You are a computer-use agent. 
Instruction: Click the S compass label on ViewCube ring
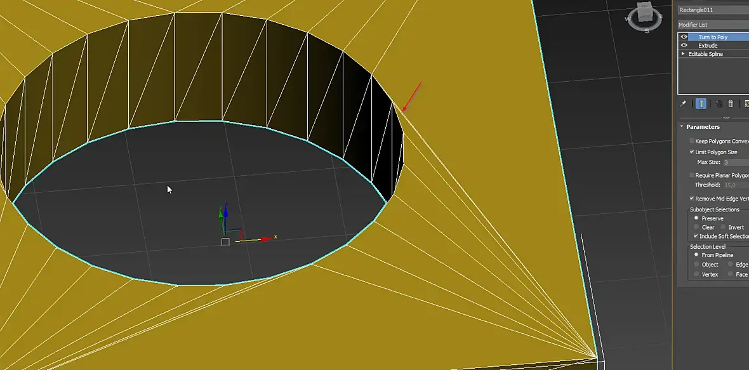tap(647, 31)
